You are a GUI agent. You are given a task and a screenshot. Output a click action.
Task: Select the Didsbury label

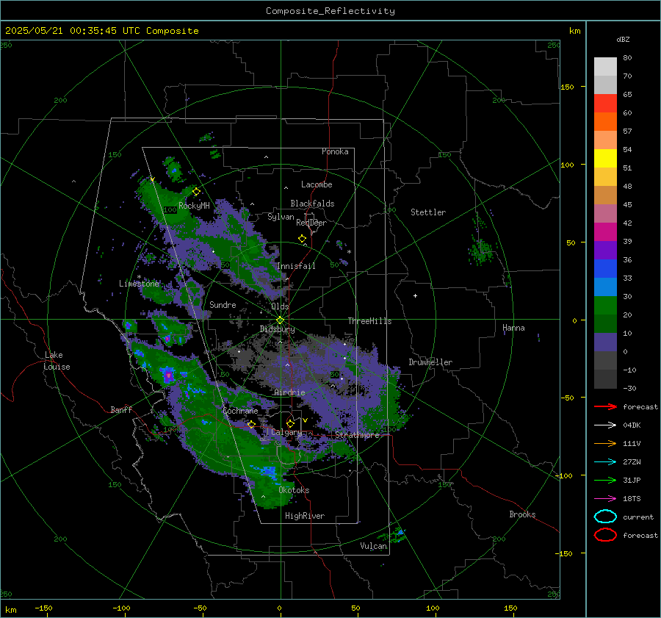pos(278,329)
